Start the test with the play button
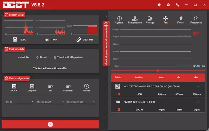209x131 pixels. (50, 124)
